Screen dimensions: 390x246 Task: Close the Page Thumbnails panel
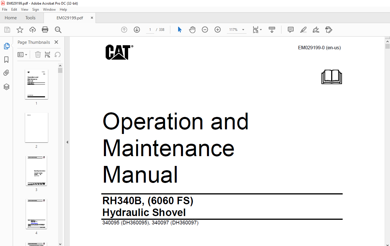pos(56,42)
